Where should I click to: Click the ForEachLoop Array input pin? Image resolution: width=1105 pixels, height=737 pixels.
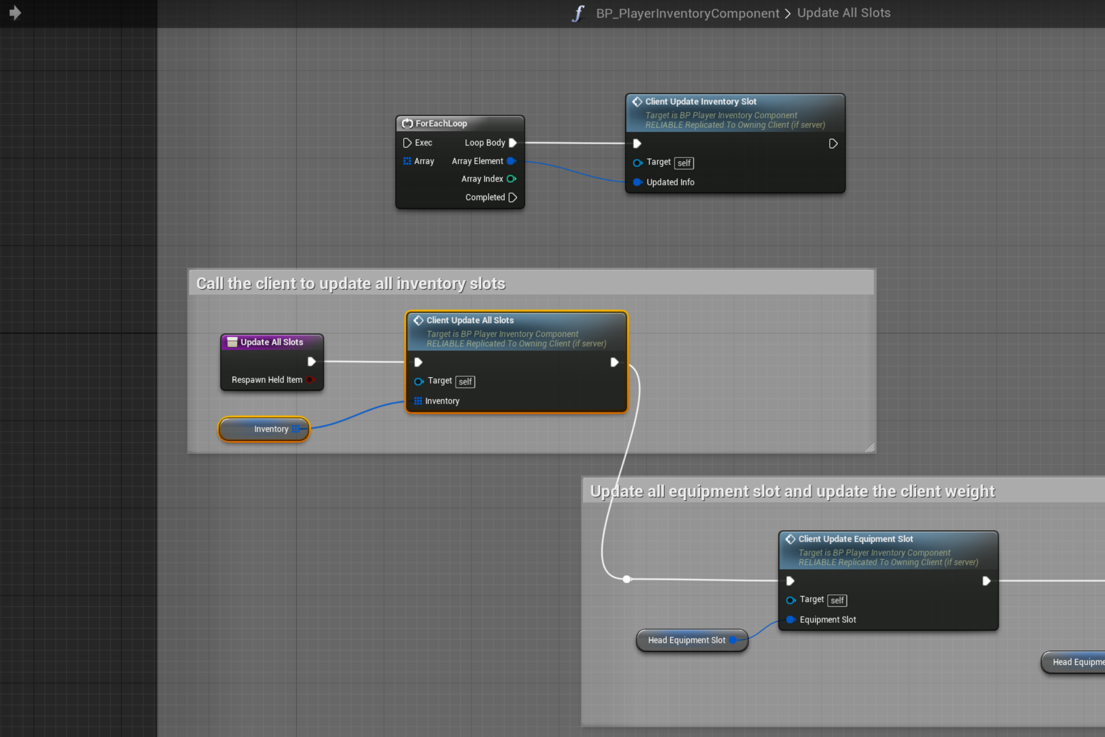tap(407, 161)
